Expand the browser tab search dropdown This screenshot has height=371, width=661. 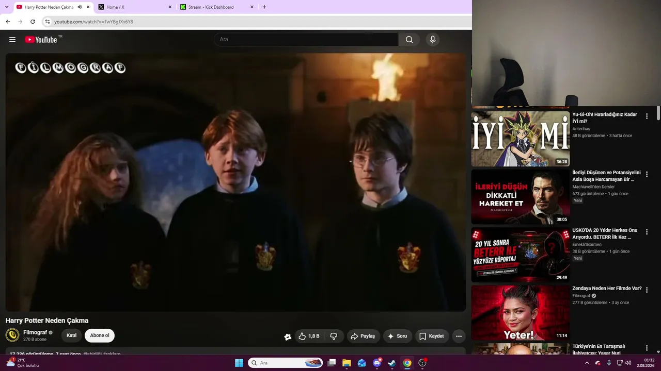coord(7,7)
